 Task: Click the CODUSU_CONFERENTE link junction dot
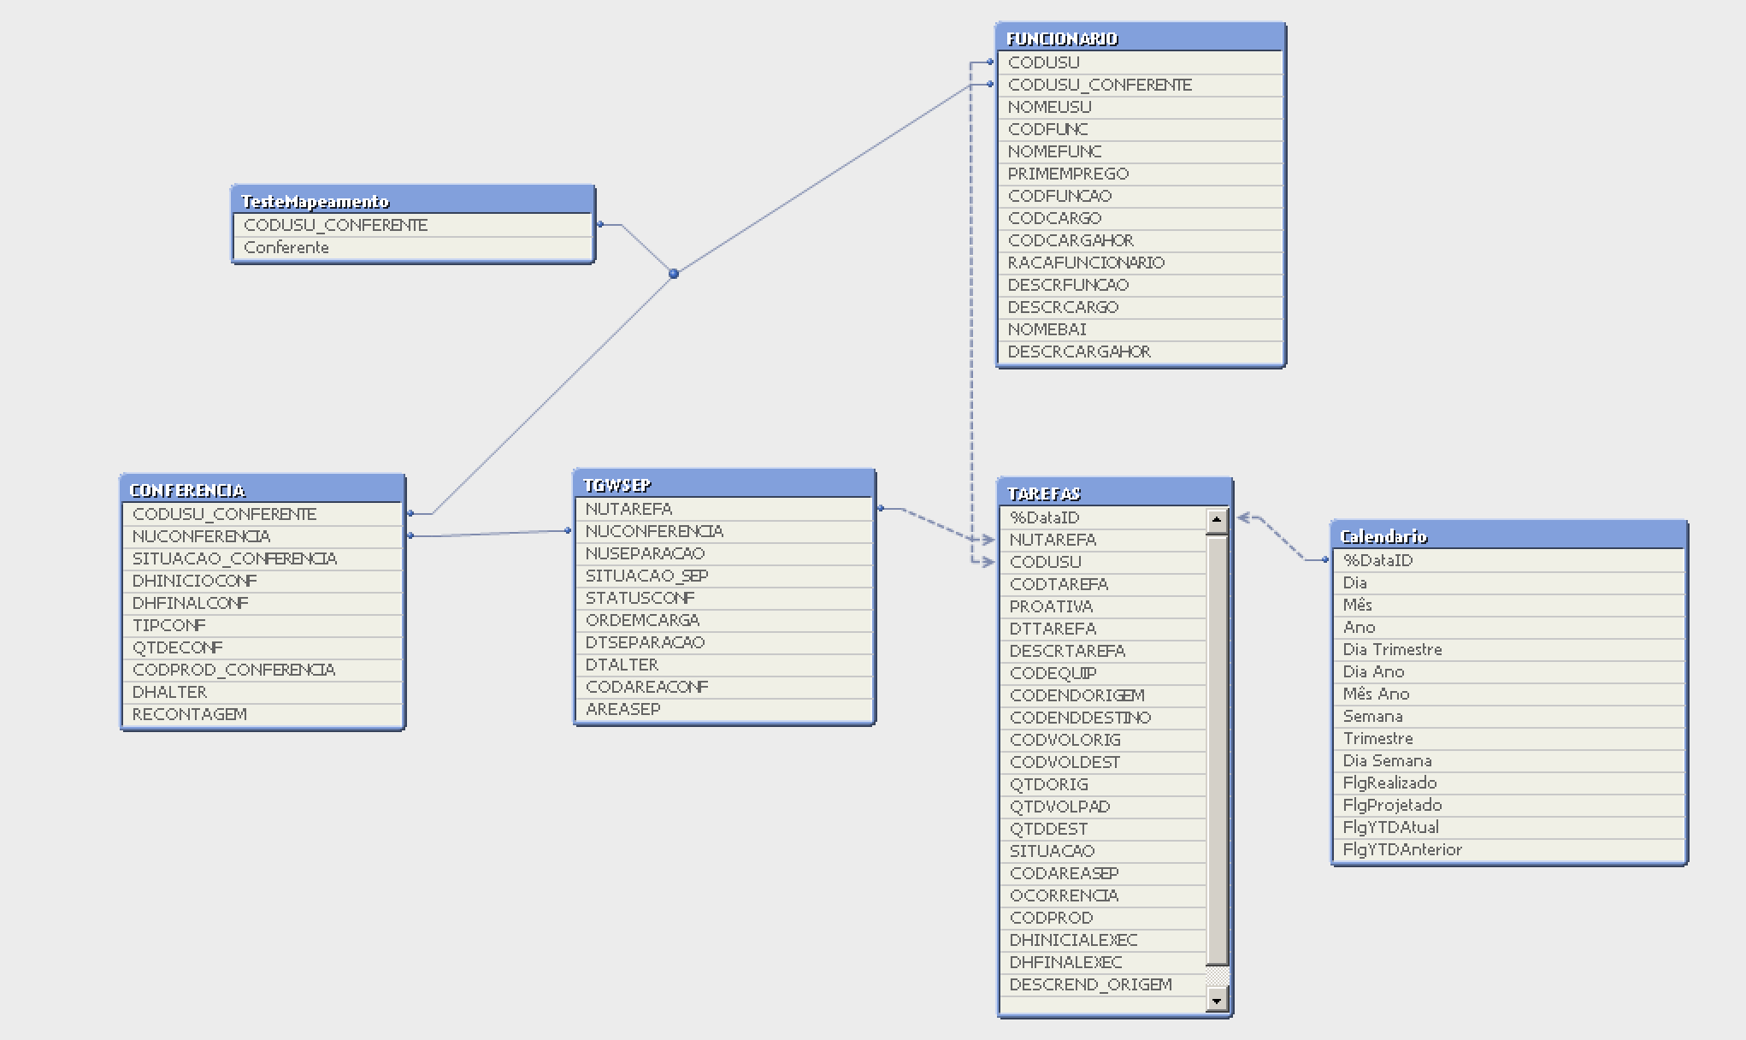[674, 274]
